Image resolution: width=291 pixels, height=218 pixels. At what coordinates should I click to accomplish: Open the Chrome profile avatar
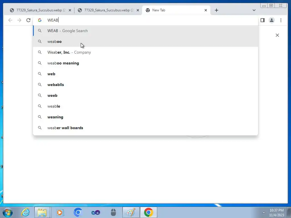(272, 20)
